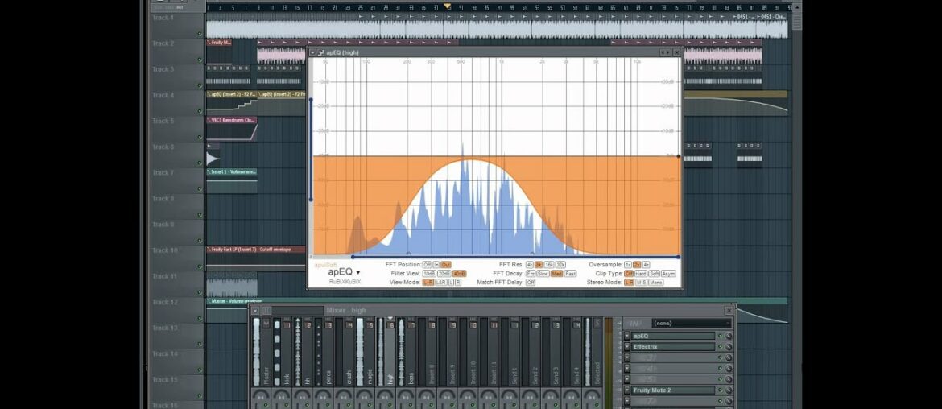Click the wrench icon in the apEQ title bar
The width and height of the screenshot is (942, 409).
click(x=320, y=53)
